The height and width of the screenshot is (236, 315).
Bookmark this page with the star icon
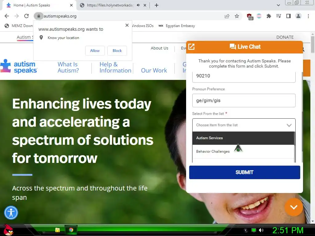[x=237, y=16]
